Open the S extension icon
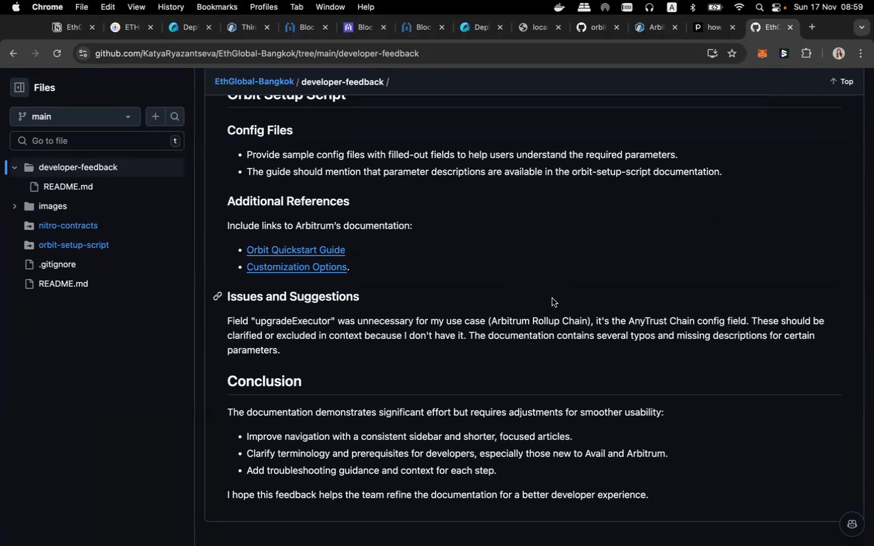 click(x=784, y=54)
